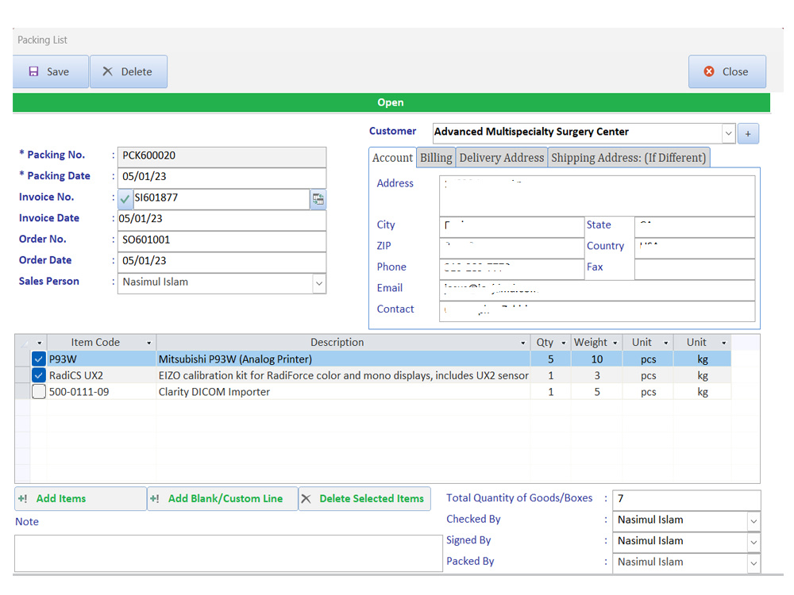The image size is (794, 595).
Task: Click the P93W item code cell
Action: pos(102,359)
